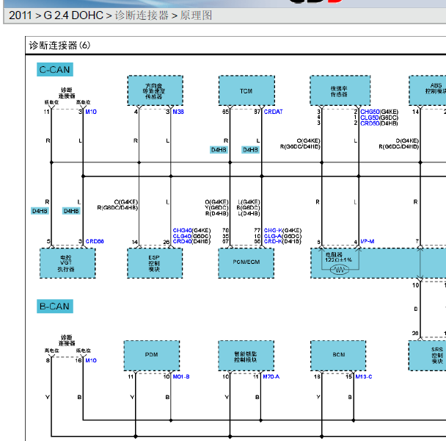The image size is (446, 441).
Task: Click the B-CAN section label
Action: click(55, 306)
